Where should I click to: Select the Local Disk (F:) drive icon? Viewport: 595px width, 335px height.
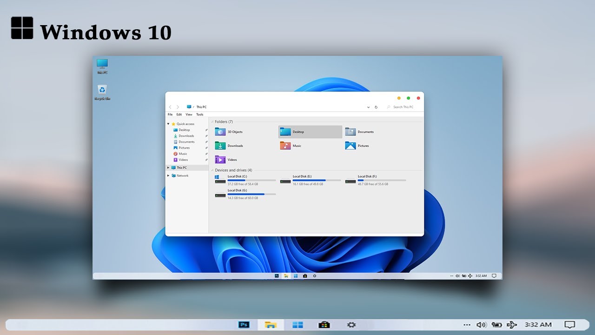coord(350,181)
